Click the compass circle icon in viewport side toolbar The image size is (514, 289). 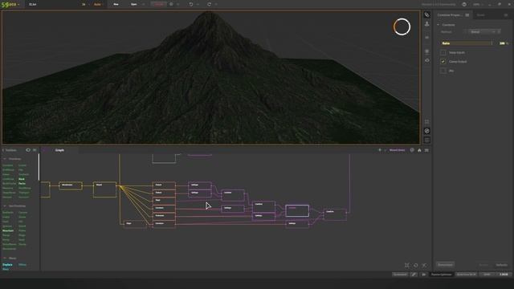pyautogui.click(x=426, y=131)
